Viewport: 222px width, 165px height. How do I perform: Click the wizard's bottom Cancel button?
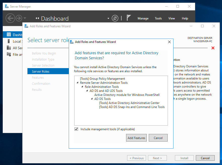point(205,158)
